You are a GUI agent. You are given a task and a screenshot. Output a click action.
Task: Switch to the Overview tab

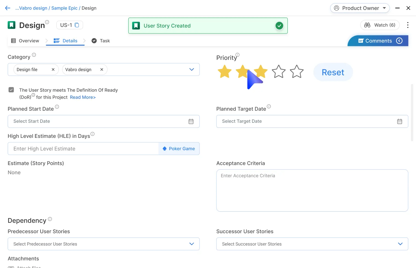25,41
